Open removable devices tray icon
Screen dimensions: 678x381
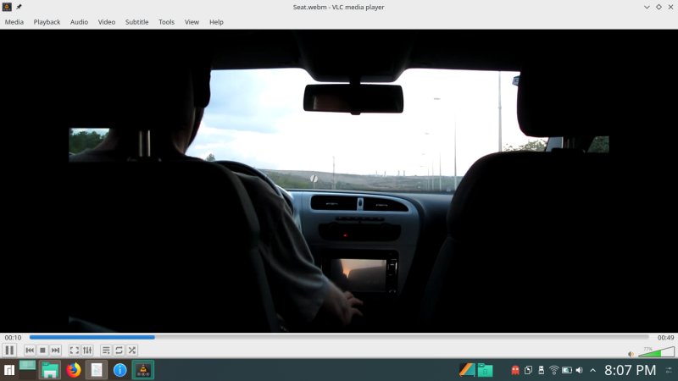541,370
